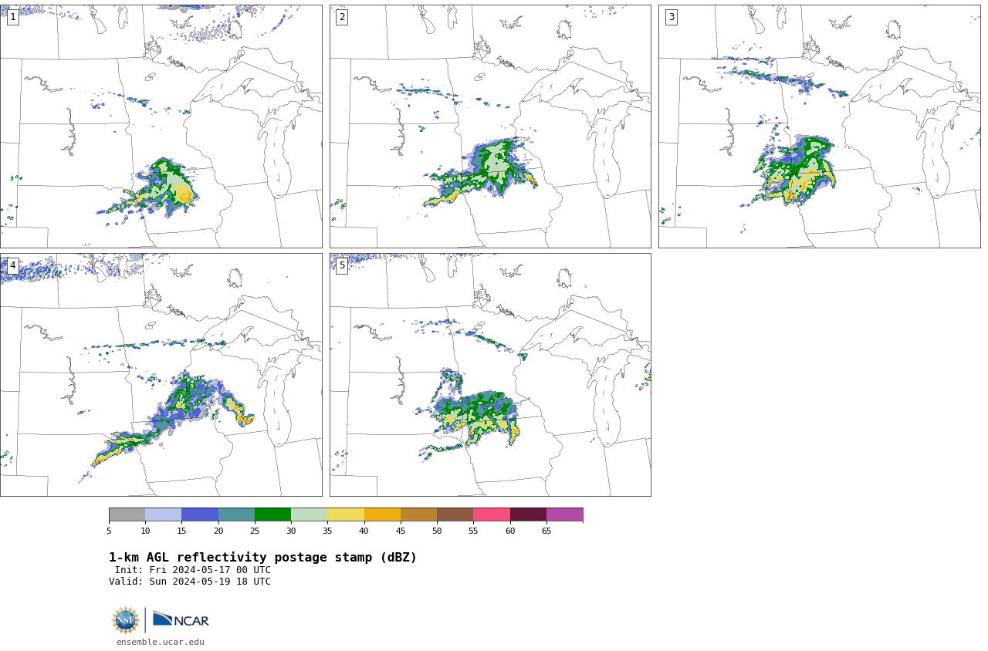
Task: Click the 20 tick label on colorbar
Action: coord(218,531)
